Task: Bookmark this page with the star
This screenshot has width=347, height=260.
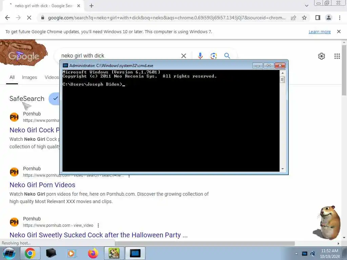Action: 304,18
